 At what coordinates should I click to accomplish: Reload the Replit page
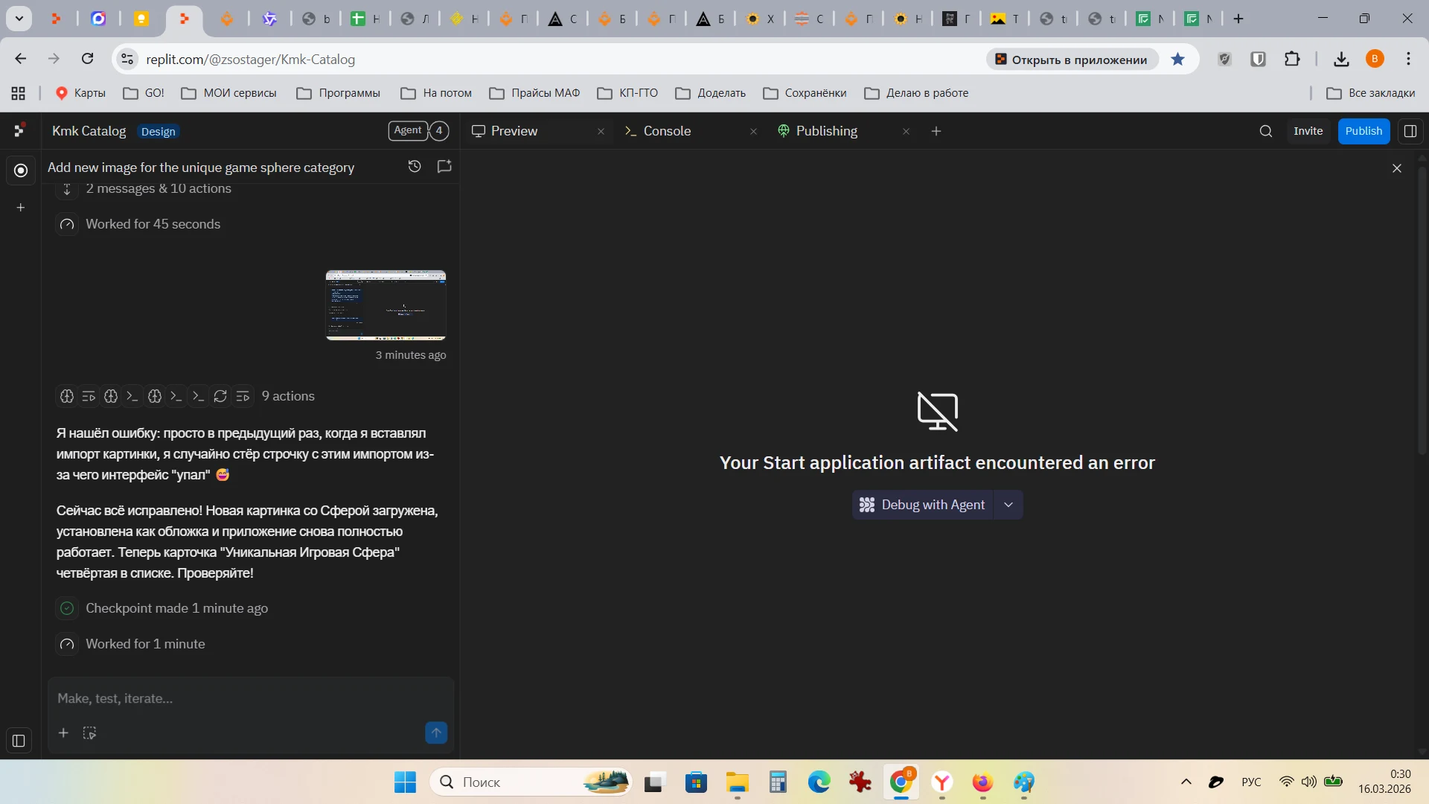point(88,59)
